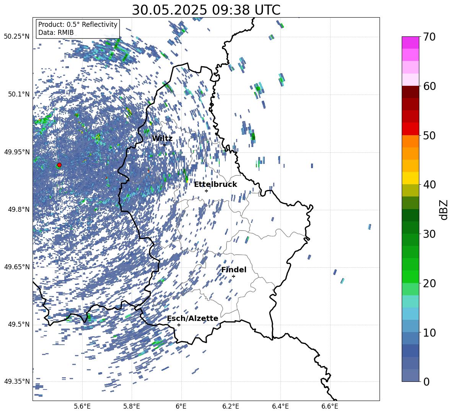Screen dimensions: 453x414
Task: Click the title 30.05.2025 09:38 UTC
Action: 206,10
